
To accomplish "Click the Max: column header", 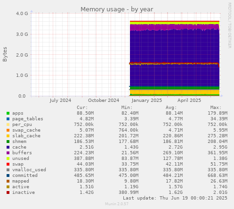I will (x=216, y=108).
